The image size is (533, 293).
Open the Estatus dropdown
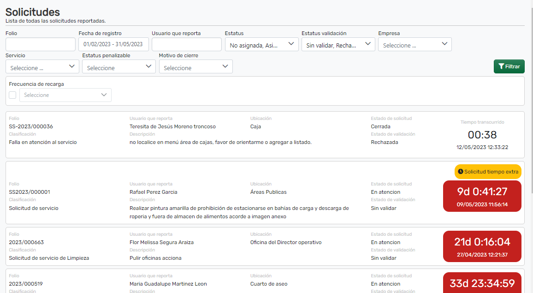point(261,45)
